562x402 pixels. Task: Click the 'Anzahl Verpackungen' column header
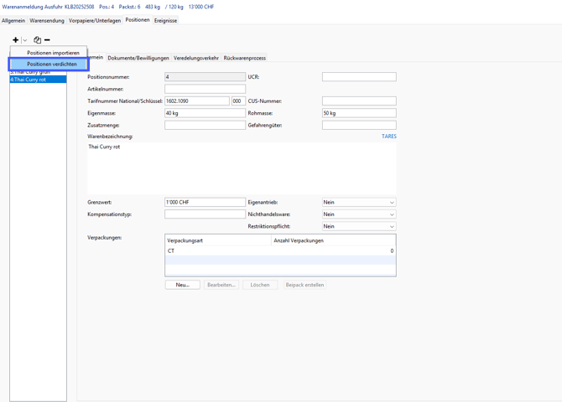click(x=334, y=240)
